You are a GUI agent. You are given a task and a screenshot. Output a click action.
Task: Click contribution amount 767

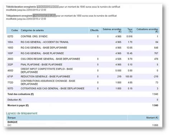[x=156, y=53]
